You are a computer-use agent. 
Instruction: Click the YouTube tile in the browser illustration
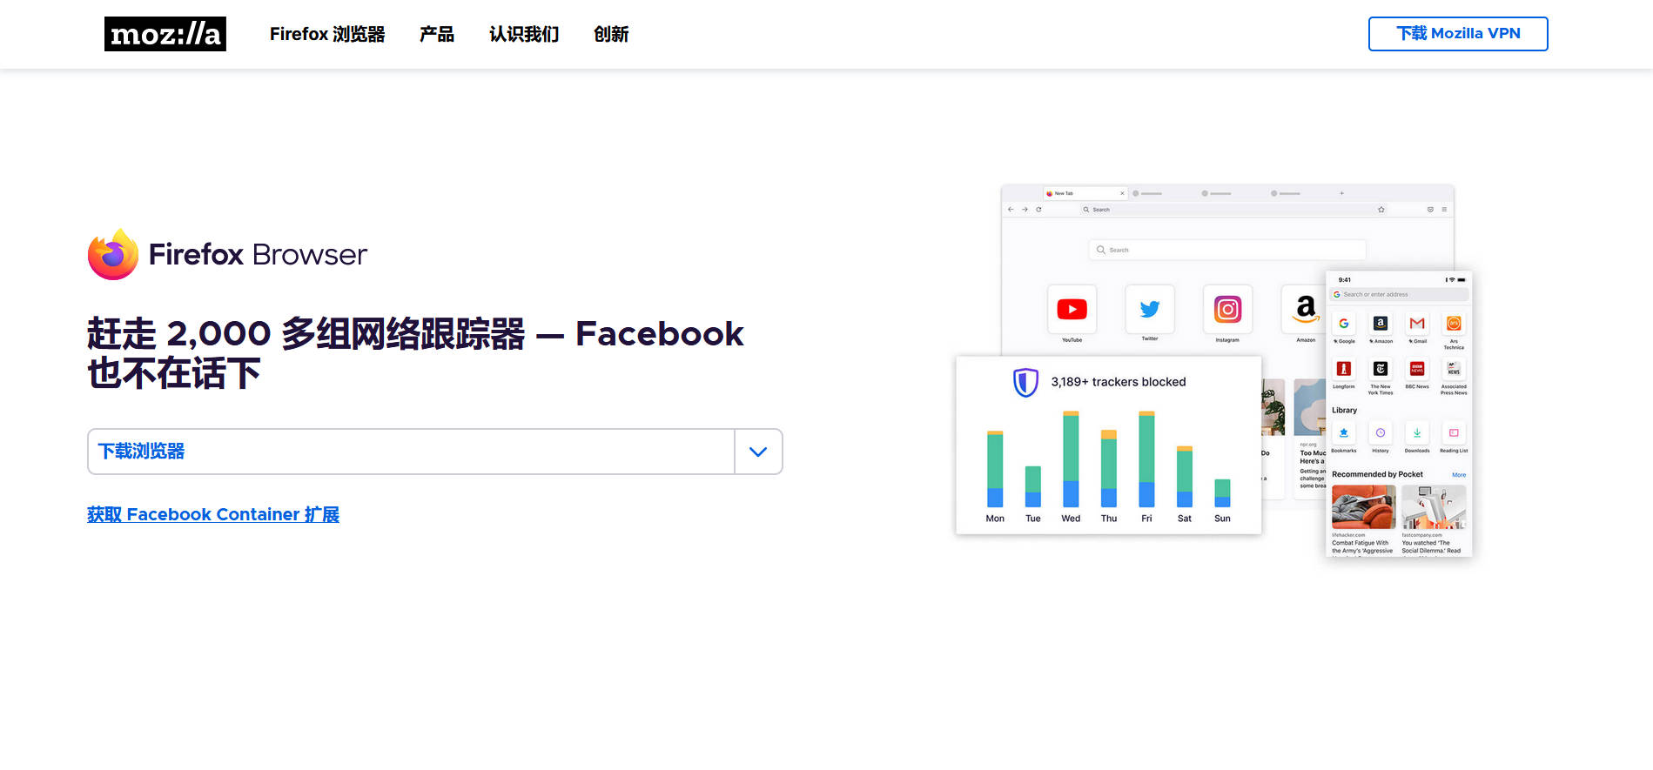point(1072,309)
